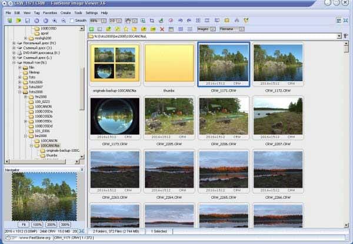Click the 200% zoom button in Navigator

pos(51,225)
